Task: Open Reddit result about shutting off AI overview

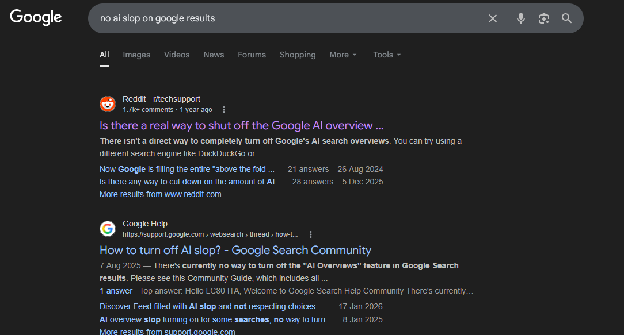Action: (241, 125)
